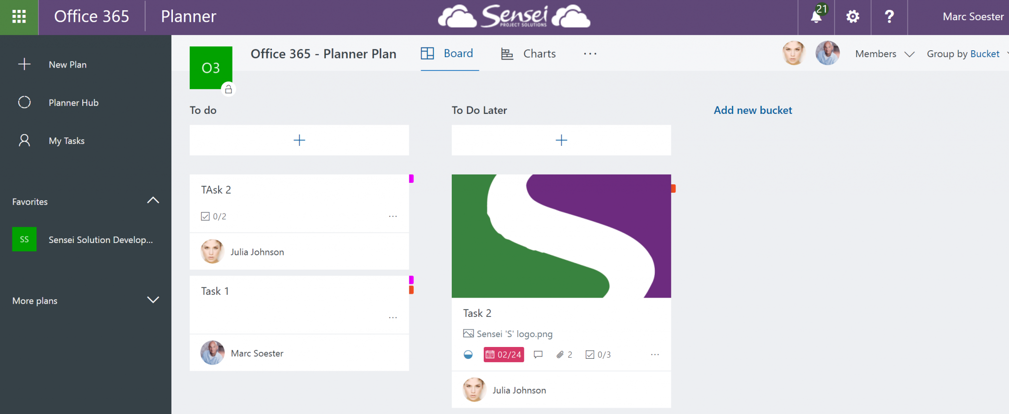Screen dimensions: 1009x414
Task: Click the image icon beside Sensei logo.png
Action: click(x=468, y=334)
